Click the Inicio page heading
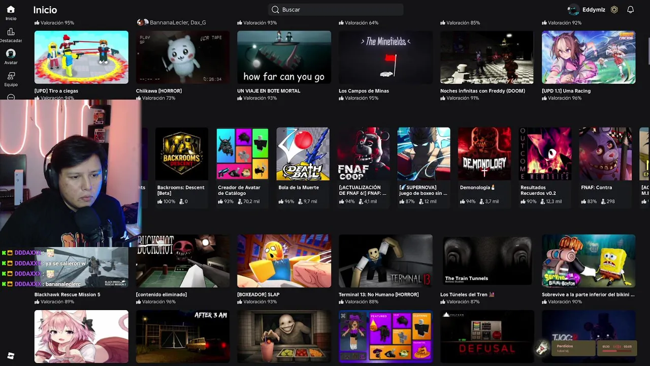The height and width of the screenshot is (366, 650). point(45,10)
